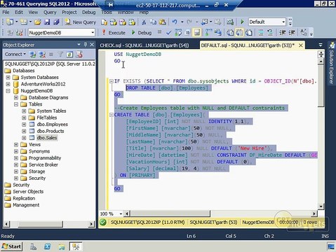Open the 100 % zoom dropdown

(x=121, y=213)
